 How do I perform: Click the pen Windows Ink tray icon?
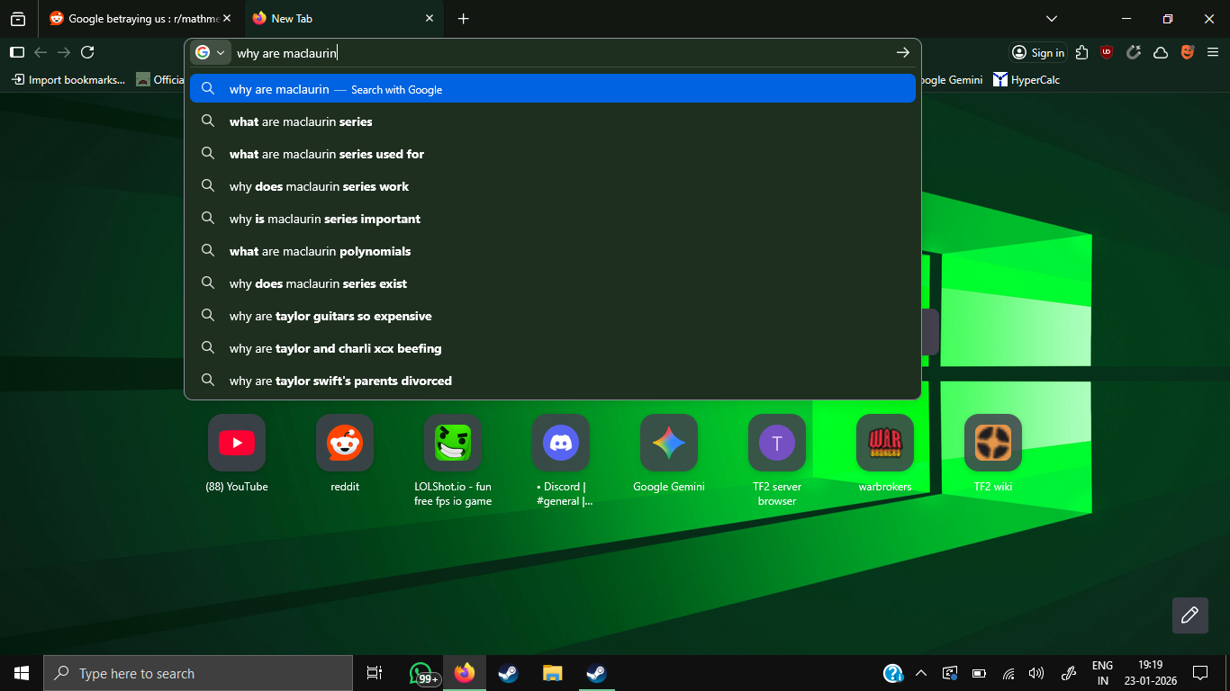click(x=1069, y=673)
